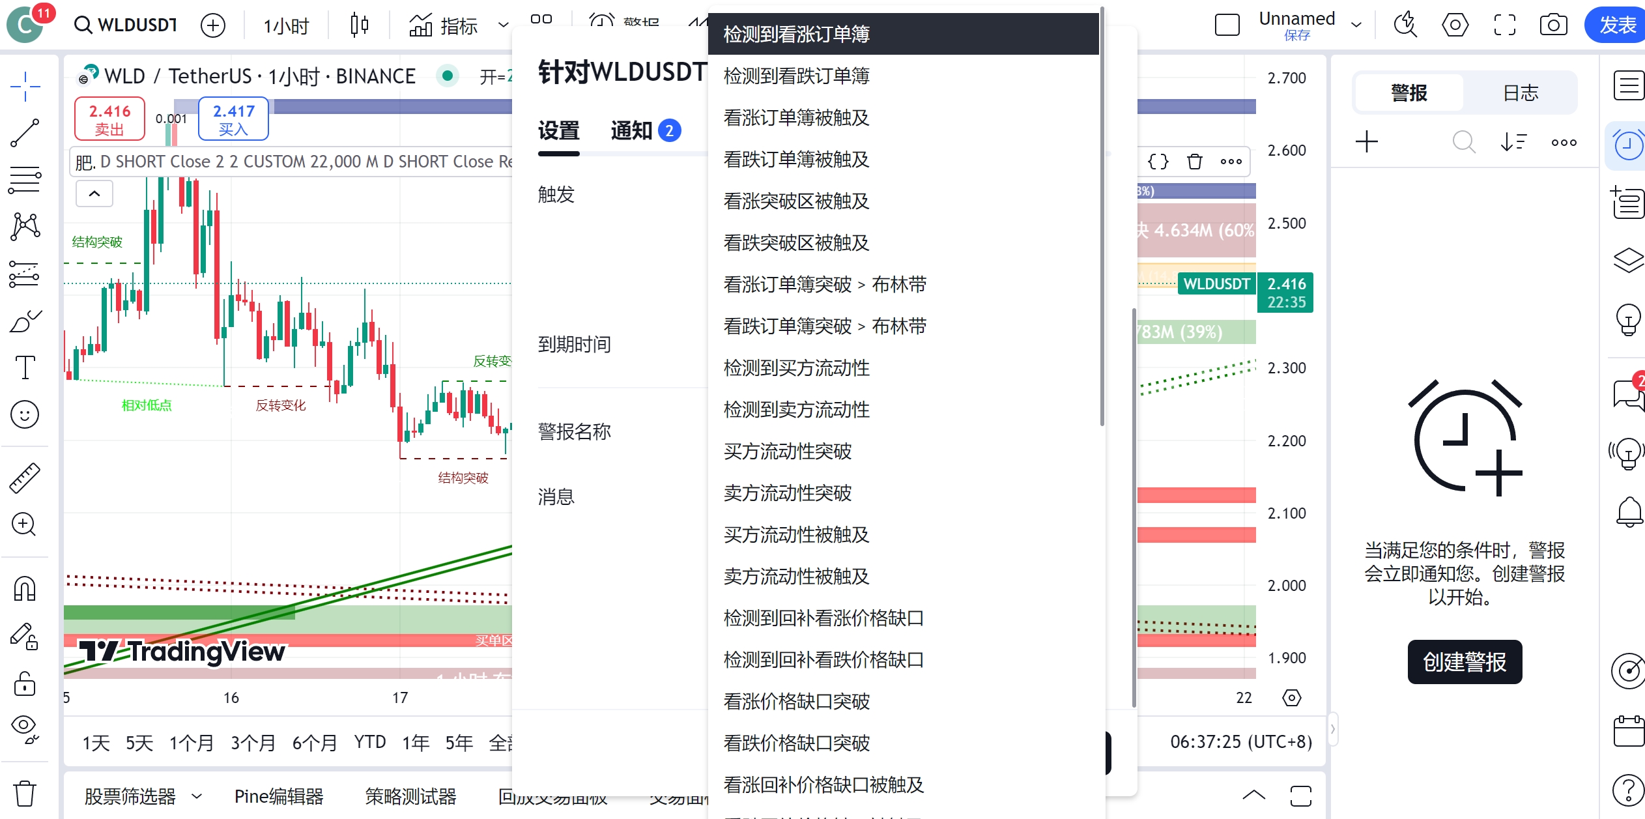This screenshot has width=1645, height=819.
Task: Open the notifications bell icon
Action: pos(1629,511)
